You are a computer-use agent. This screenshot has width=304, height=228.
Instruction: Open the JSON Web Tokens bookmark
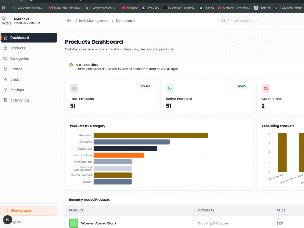click(x=289, y=8)
